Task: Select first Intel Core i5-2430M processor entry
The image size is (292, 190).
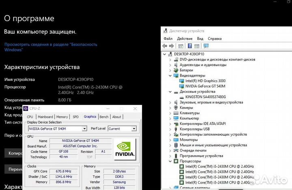Action: [219, 167]
